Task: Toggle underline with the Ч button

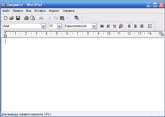Action: coord(114,26)
